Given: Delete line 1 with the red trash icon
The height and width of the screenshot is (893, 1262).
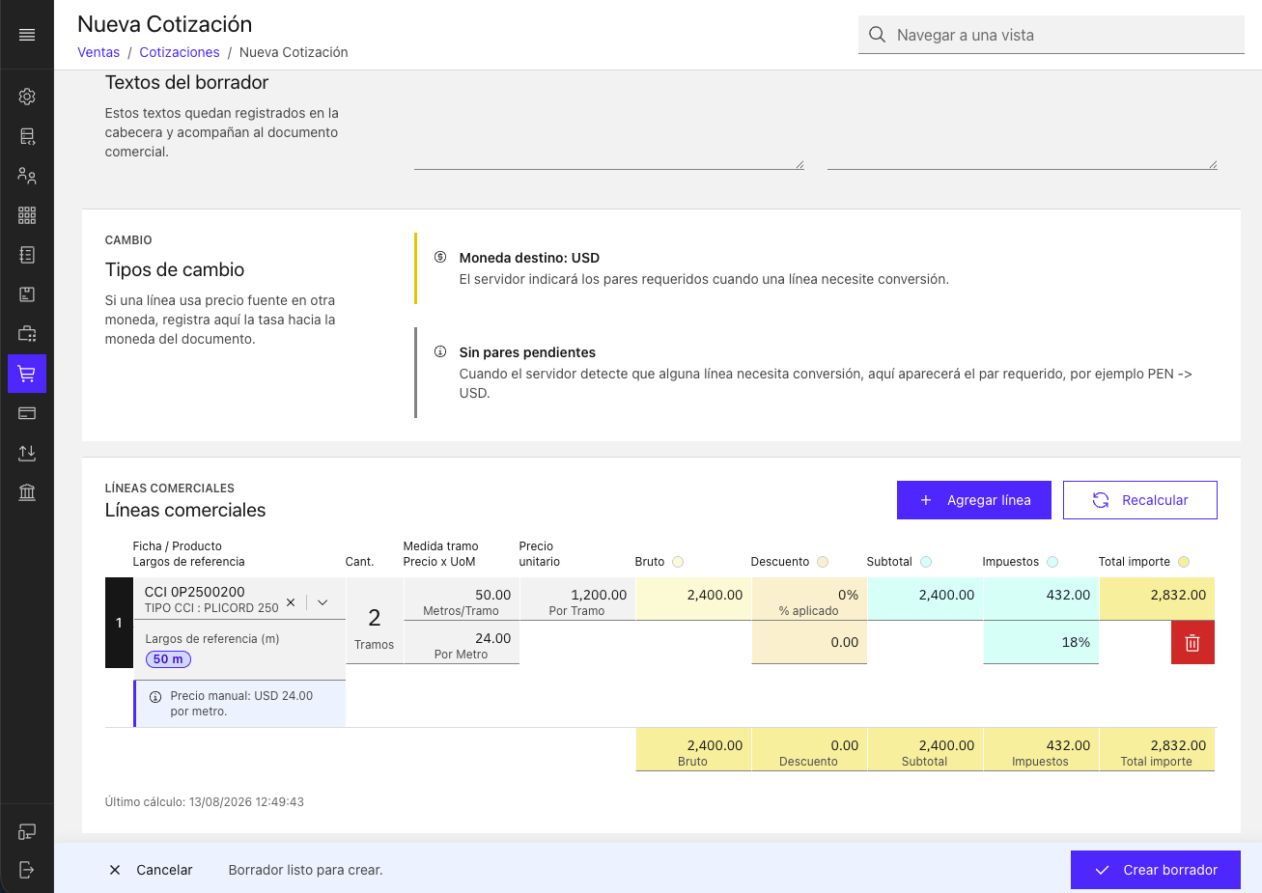Looking at the screenshot, I should point(1192,643).
